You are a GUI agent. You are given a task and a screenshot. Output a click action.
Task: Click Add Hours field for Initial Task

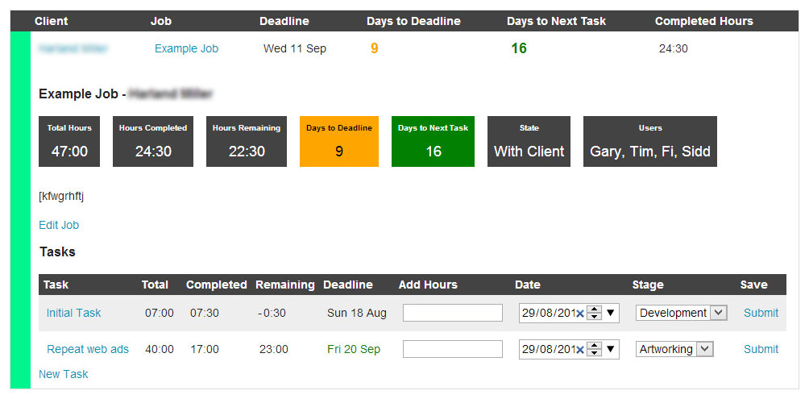point(453,313)
